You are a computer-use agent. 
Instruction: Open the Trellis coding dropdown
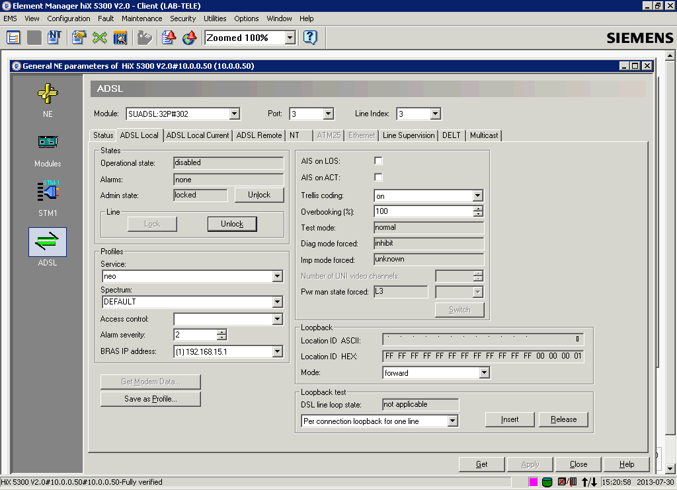coord(477,196)
